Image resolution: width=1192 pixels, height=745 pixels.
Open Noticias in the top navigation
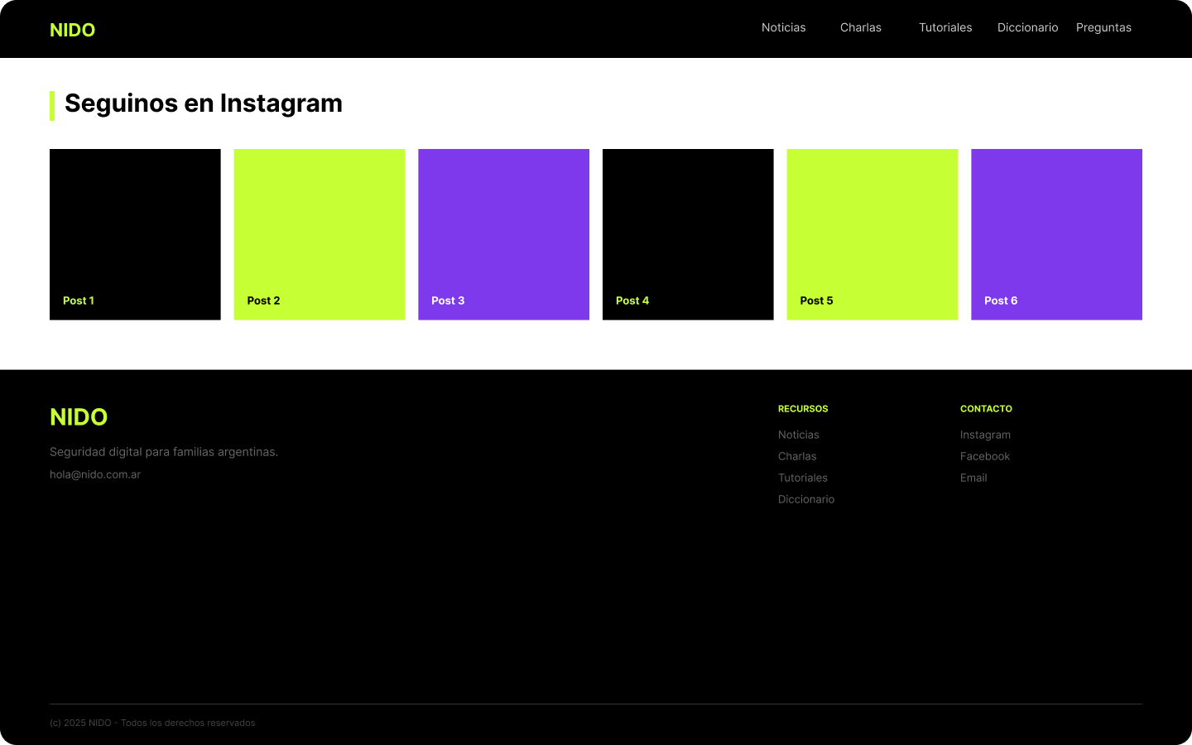coord(783,27)
